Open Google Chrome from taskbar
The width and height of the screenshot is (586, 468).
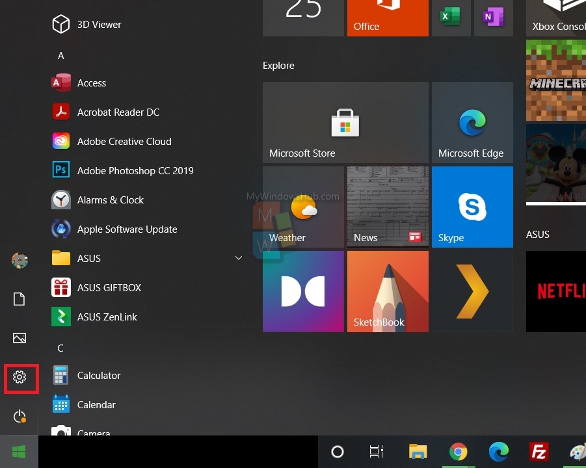[458, 452]
